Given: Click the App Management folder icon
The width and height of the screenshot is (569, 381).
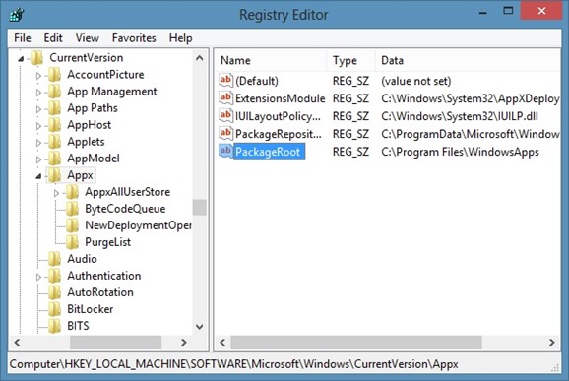Looking at the screenshot, I should point(55,92).
